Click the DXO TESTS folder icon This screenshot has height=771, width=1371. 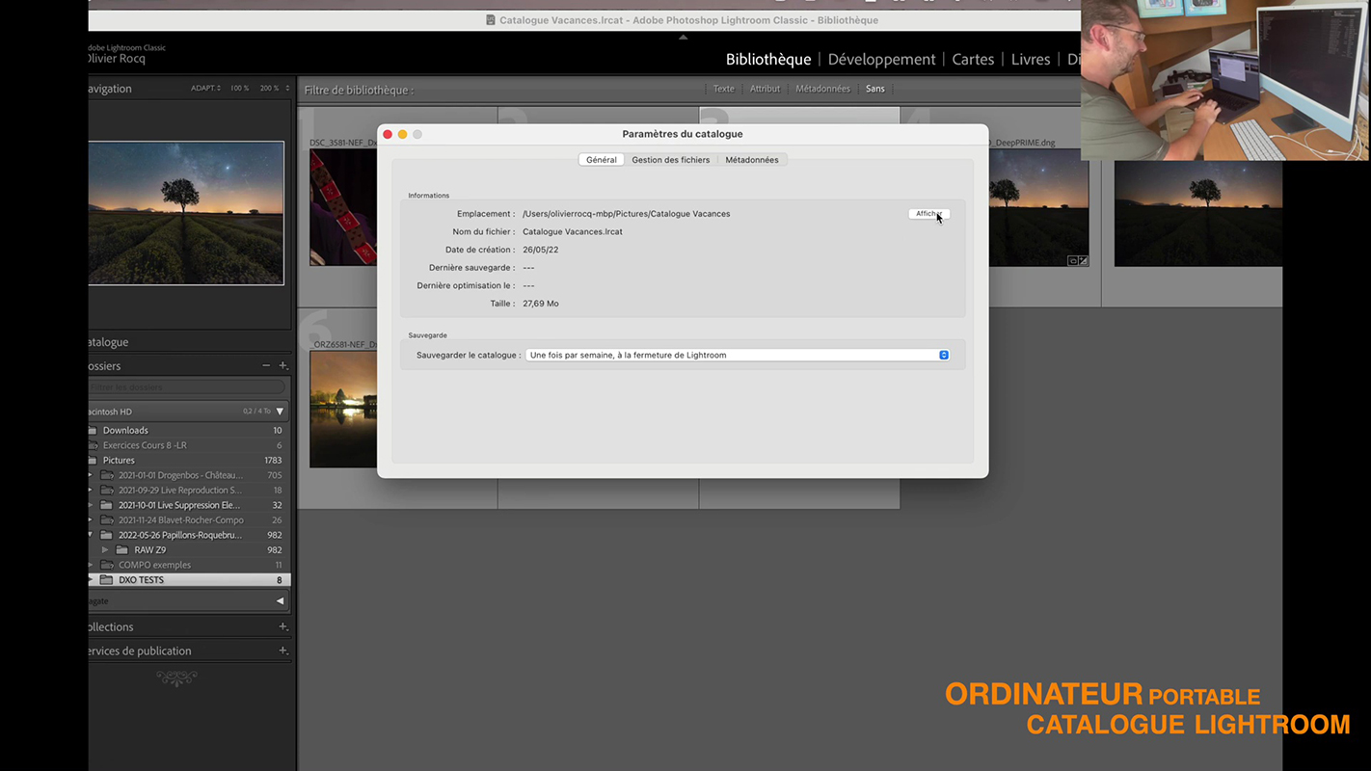click(x=106, y=580)
